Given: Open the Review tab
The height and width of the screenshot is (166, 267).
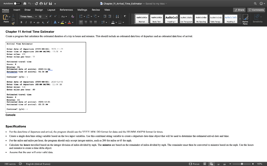Looking at the screenshot, I should click(96, 10).
